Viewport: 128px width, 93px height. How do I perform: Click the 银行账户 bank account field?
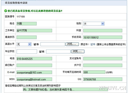click(34, 65)
